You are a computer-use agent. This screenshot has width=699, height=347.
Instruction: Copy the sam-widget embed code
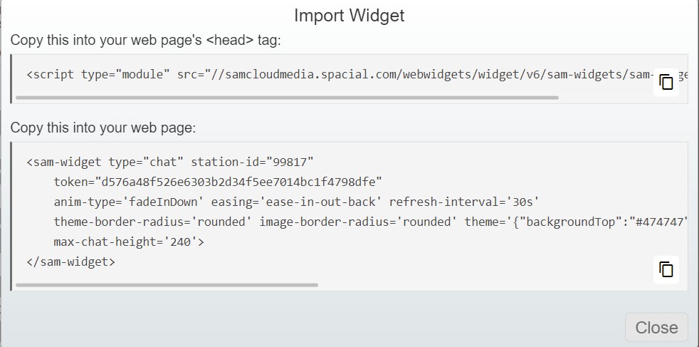[x=666, y=269]
